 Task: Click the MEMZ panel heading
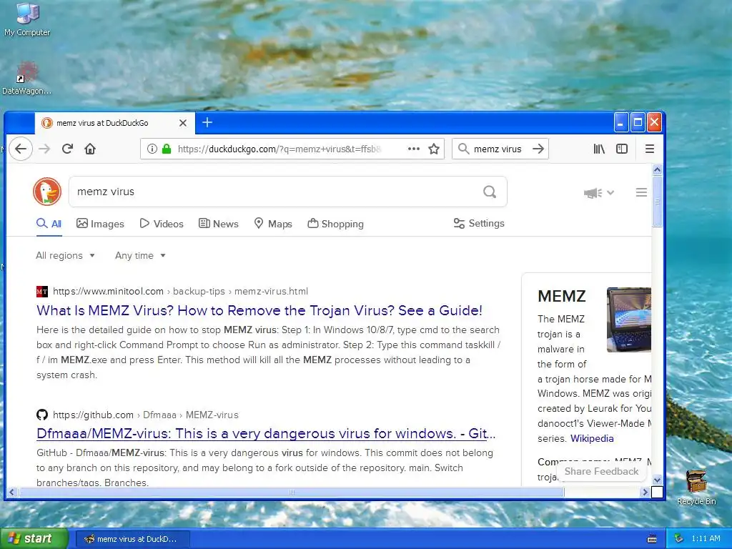(562, 296)
